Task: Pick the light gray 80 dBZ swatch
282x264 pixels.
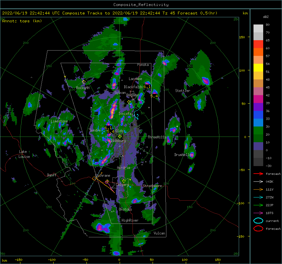Action: click(x=258, y=29)
